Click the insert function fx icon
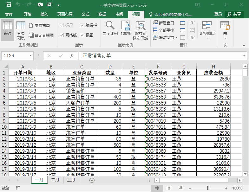This screenshot has width=249, height=192. coord(72,56)
